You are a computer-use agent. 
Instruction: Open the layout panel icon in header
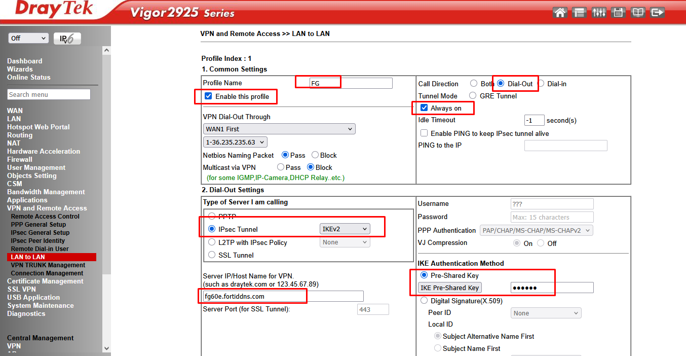pyautogui.click(x=579, y=13)
